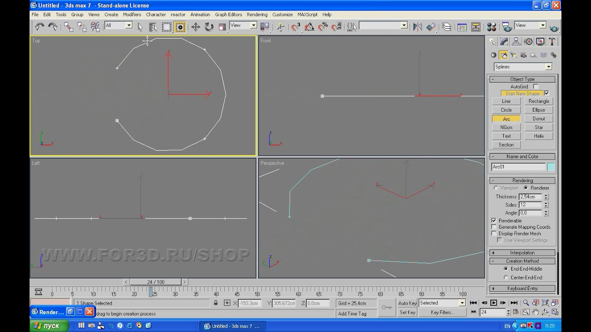Click the NGon shape button
Viewport: 591px width, 332px height.
pos(506,127)
